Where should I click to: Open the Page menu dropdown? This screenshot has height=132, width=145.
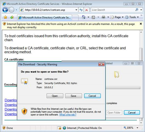(117, 17)
